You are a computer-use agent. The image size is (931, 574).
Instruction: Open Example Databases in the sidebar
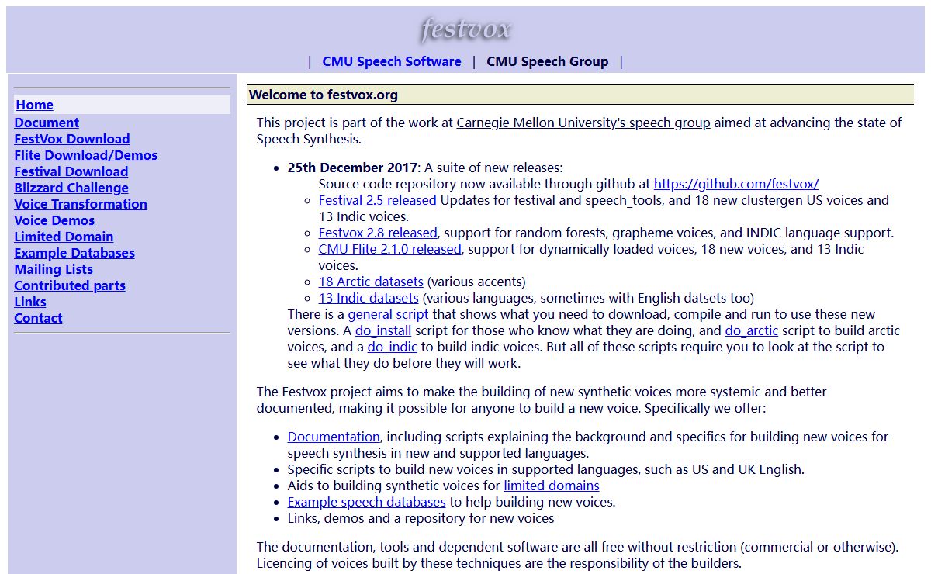pos(74,253)
